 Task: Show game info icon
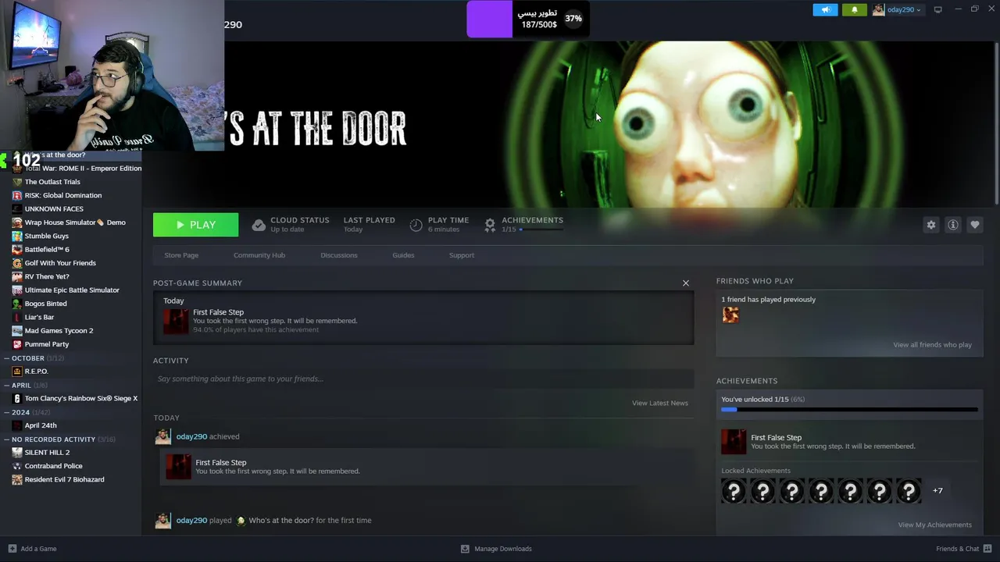[953, 225]
